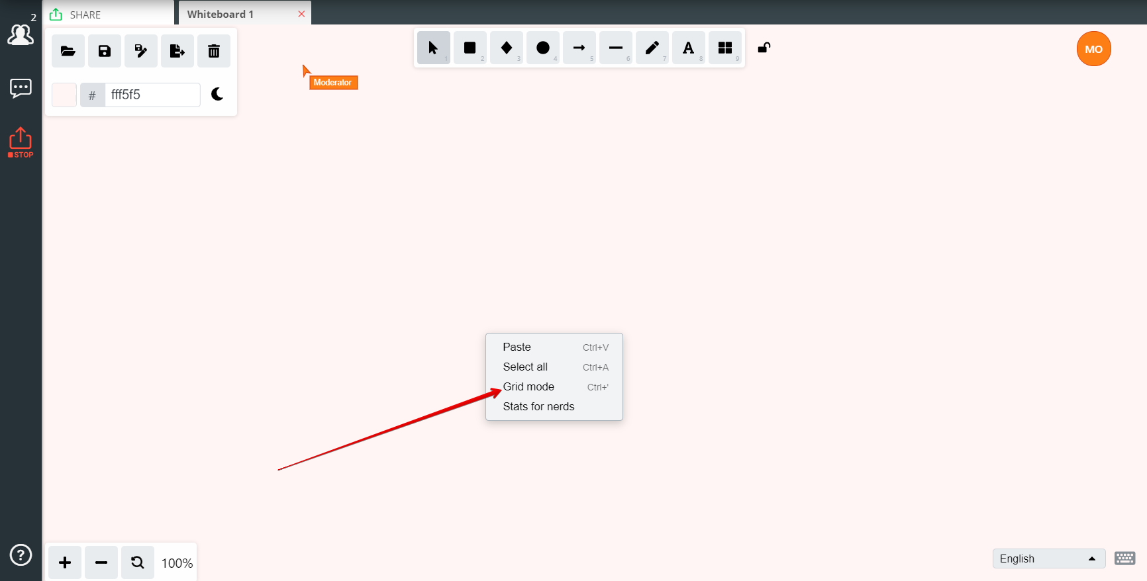Select the Arrow tool
Image resolution: width=1147 pixels, height=581 pixels.
tap(579, 48)
